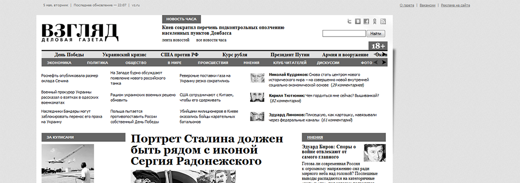The image size is (520, 183).
Task: Click the 18+ age rating badge
Action: (378, 46)
